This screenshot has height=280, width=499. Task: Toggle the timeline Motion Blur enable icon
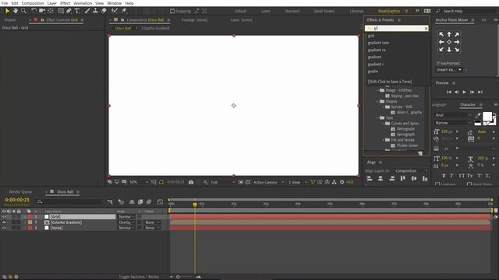point(149,202)
